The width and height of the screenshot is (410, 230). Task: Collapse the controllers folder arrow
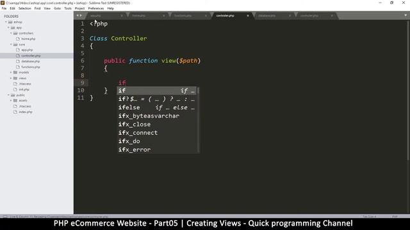[x=12, y=33]
